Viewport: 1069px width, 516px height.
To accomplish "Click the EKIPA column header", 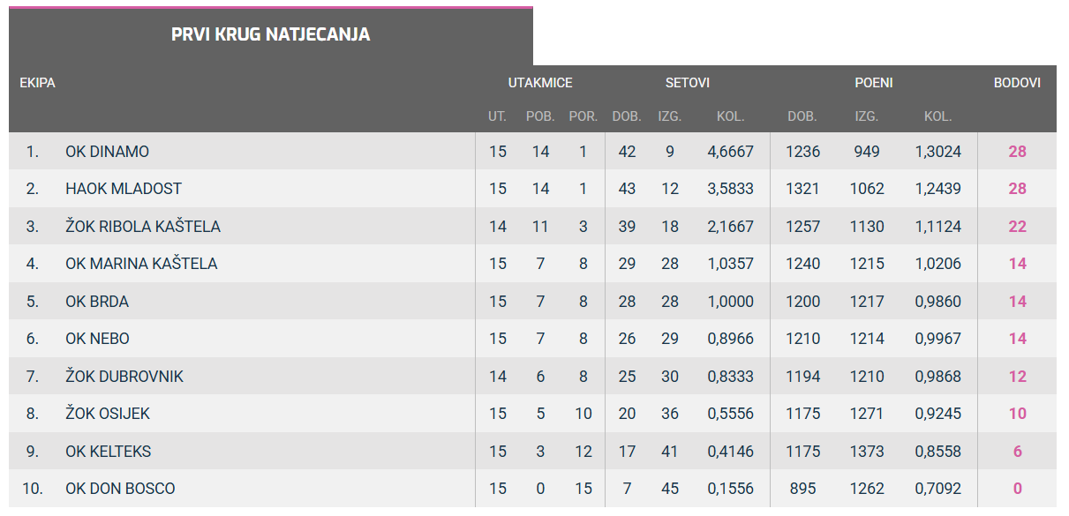I will point(38,83).
